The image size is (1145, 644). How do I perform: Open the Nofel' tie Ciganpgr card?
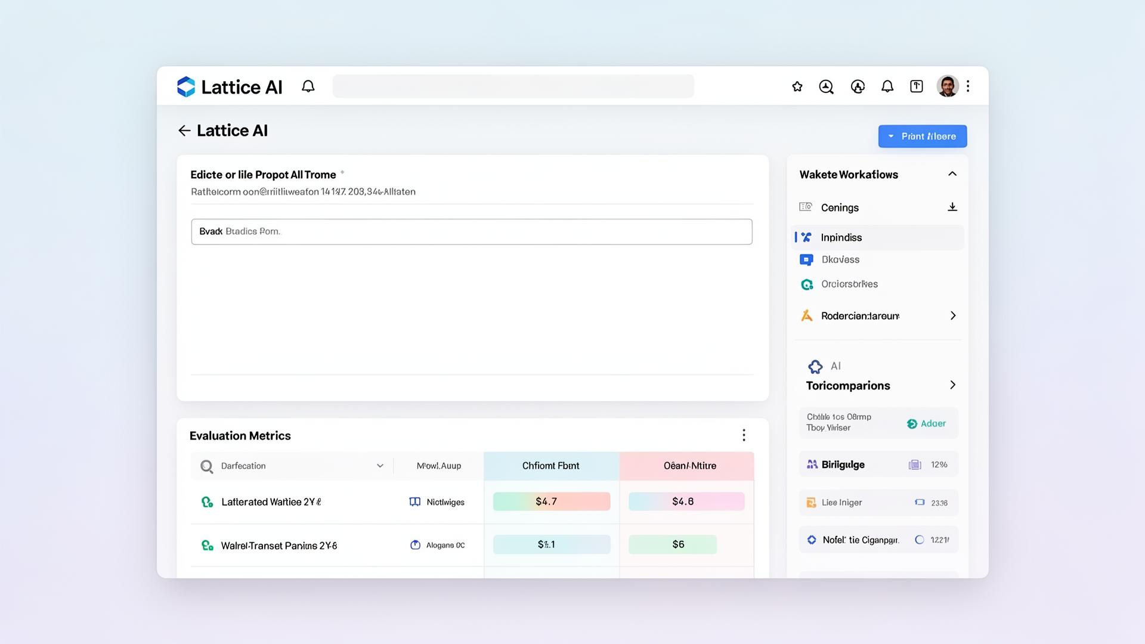click(x=878, y=540)
